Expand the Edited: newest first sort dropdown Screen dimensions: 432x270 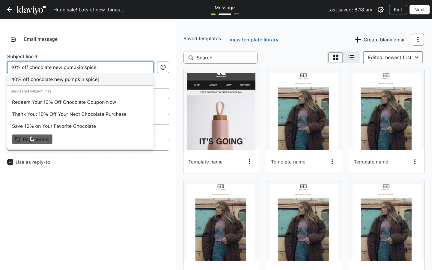pyautogui.click(x=393, y=57)
